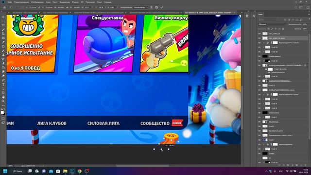The image size is (311, 175).
Task: Click the add layer style fx icon
Action: [x=284, y=165]
